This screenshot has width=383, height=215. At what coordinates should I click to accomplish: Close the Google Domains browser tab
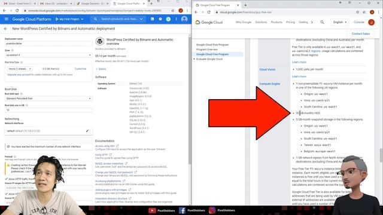coord(107,4)
